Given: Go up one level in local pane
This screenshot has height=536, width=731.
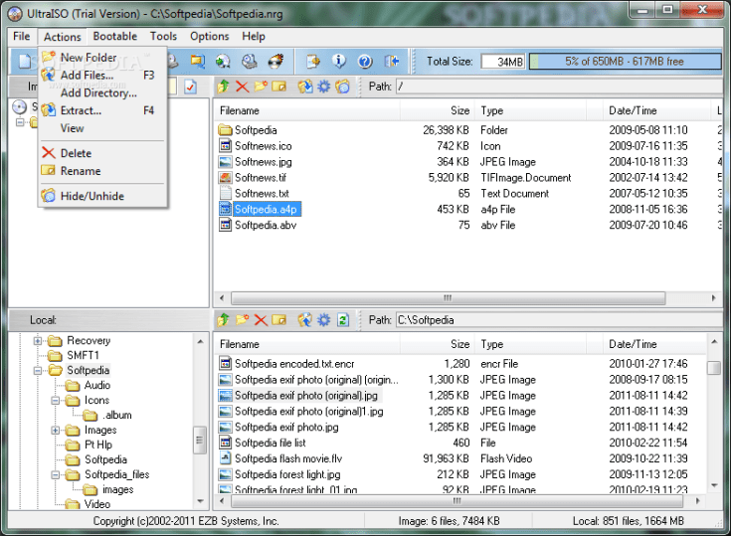Looking at the screenshot, I should tap(224, 320).
